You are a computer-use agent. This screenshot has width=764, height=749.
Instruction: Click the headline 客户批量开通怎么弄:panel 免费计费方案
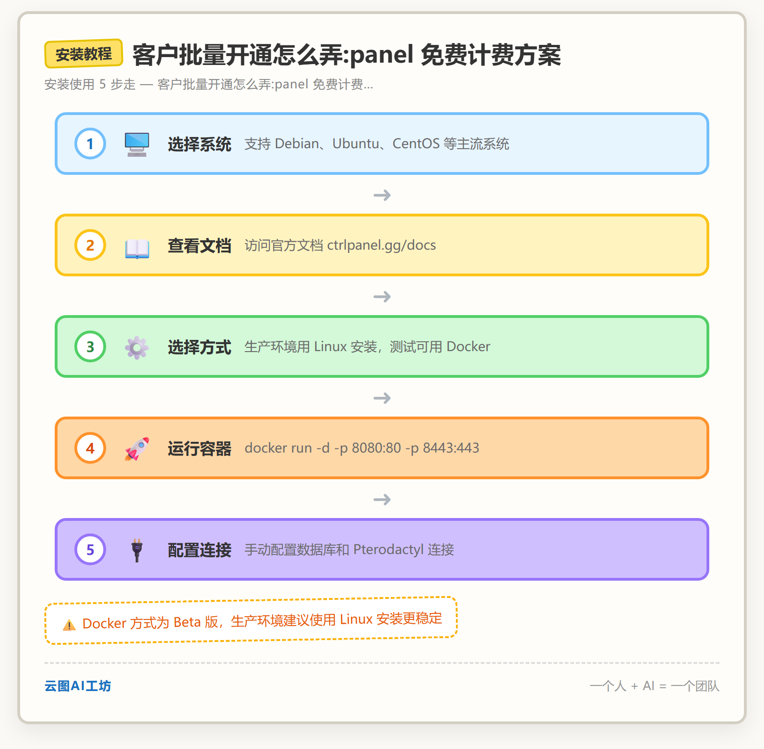tap(346, 55)
